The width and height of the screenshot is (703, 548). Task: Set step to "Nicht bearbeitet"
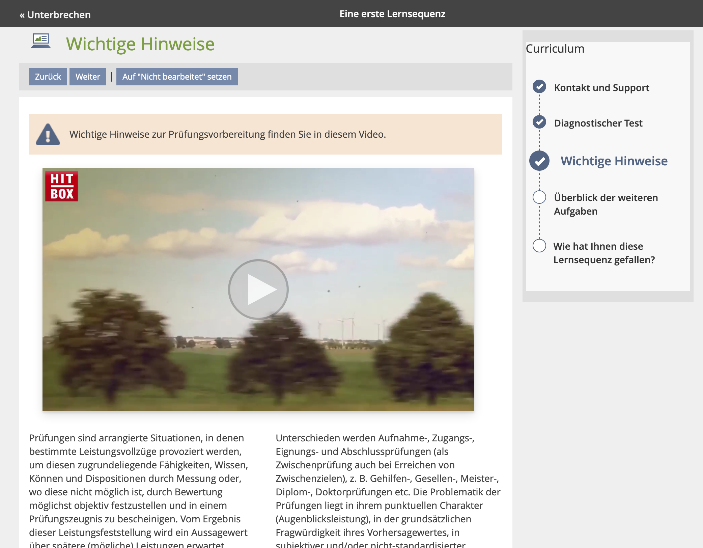tap(177, 77)
